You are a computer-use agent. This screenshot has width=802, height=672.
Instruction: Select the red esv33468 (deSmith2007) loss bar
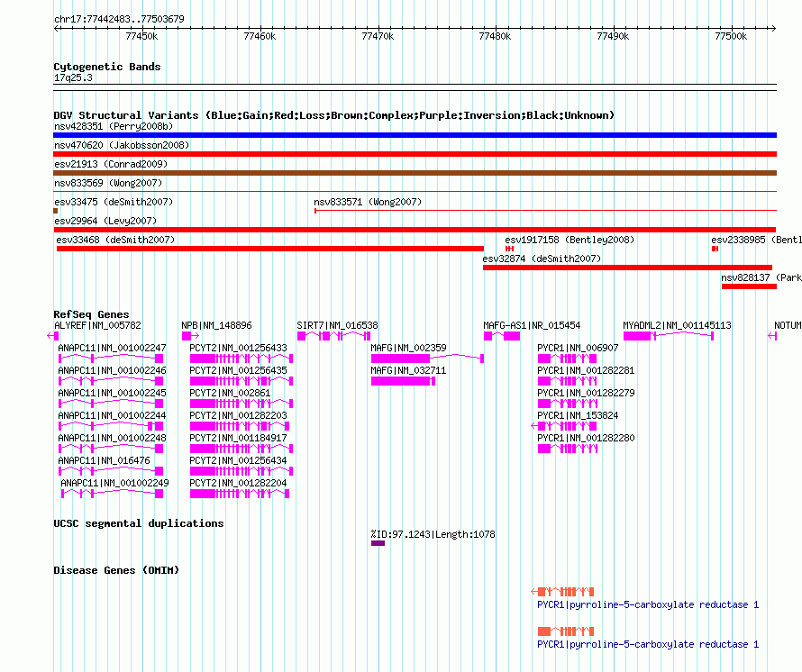(x=270, y=249)
